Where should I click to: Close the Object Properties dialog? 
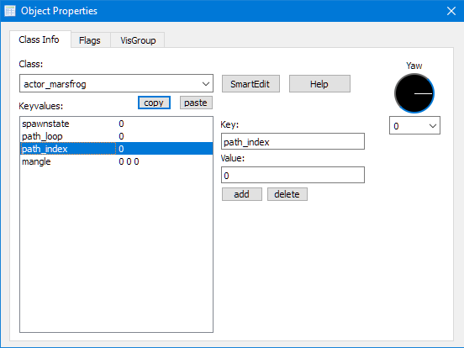451,11
